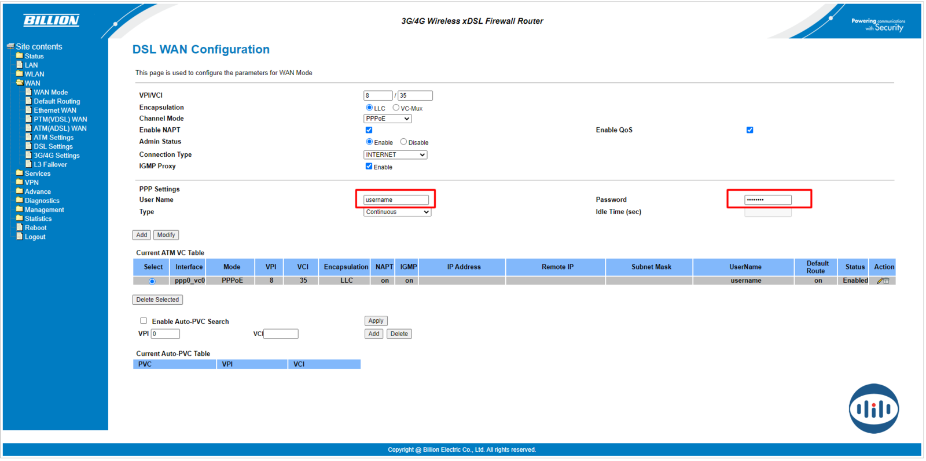Viewport: 926px width, 461px height.
Task: Click the Modify button
Action: point(166,235)
